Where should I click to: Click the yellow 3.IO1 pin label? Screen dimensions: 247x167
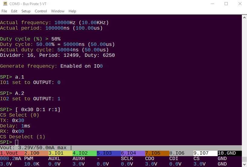point(60,153)
